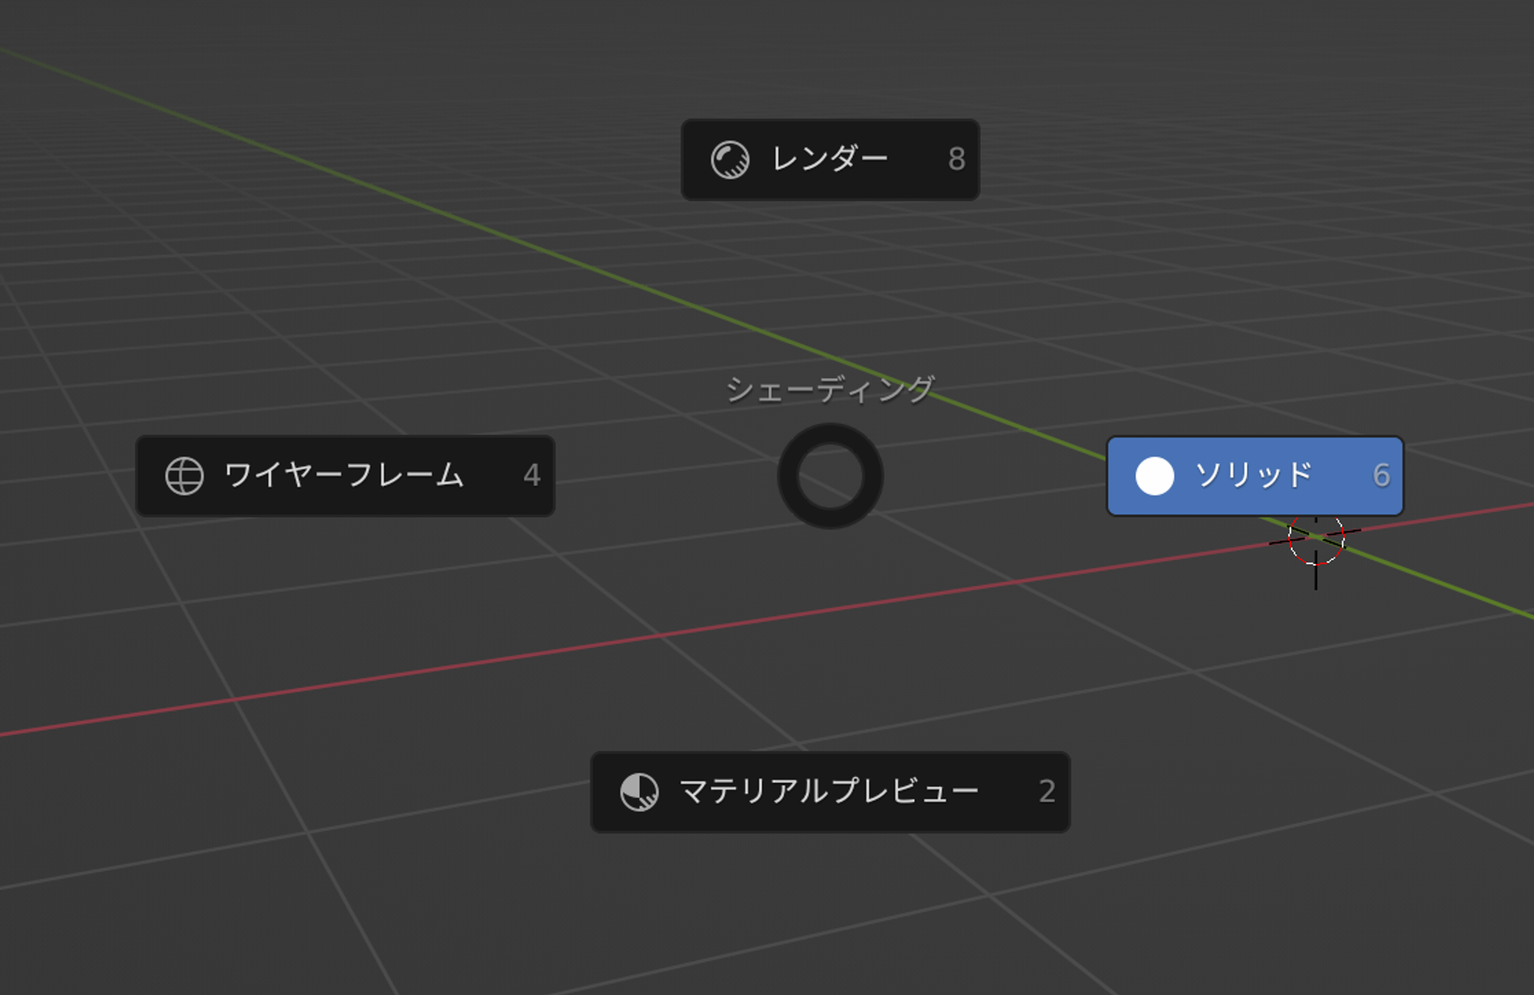The height and width of the screenshot is (995, 1534).
Task: Switch to マテリアルプレビュー shading mode
Action: [830, 792]
